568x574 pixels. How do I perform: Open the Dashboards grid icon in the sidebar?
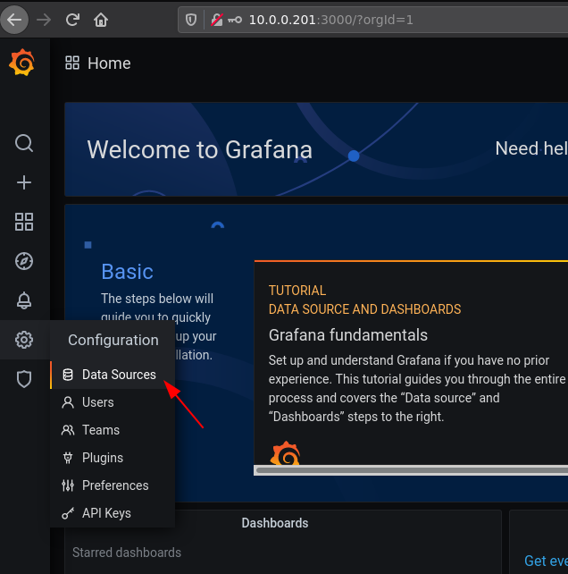(24, 222)
